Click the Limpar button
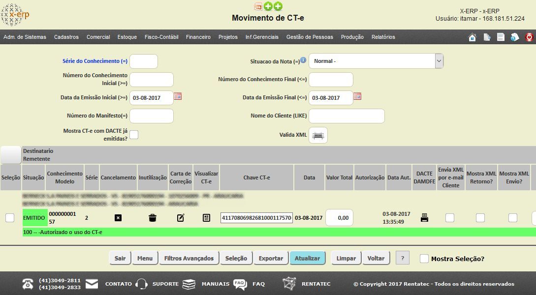 click(x=346, y=258)
